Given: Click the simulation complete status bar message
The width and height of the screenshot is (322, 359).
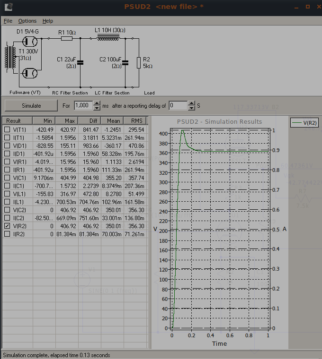Looking at the screenshot, I should coord(56,355).
